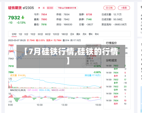
Task: Click the MACD(12,26,9) indicator label
Action: 18,90
